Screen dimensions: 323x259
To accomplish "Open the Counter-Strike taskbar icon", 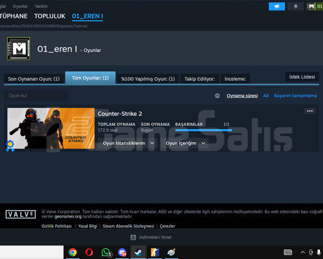I will (155, 252).
